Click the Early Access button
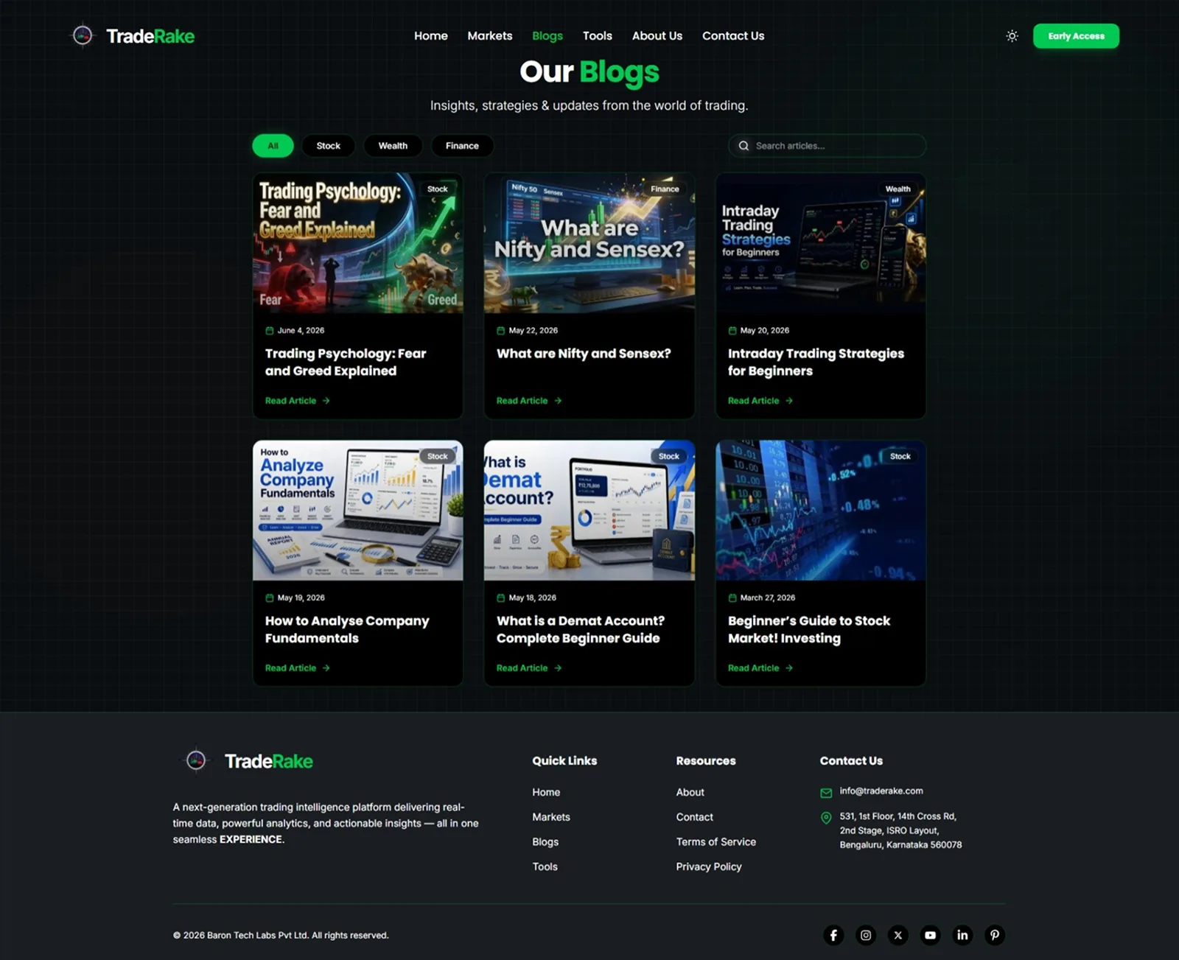Screen dimensions: 1179x960 point(1076,36)
